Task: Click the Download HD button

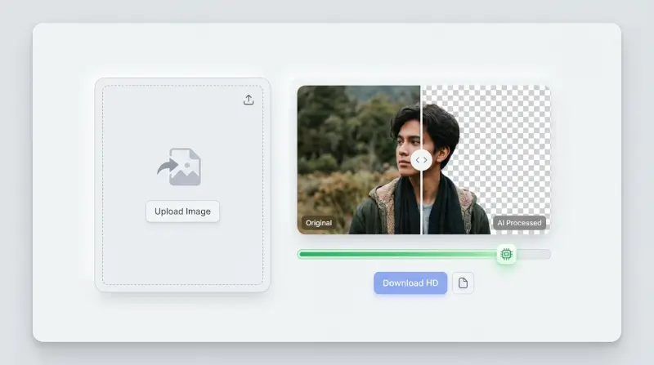Action: click(x=410, y=283)
